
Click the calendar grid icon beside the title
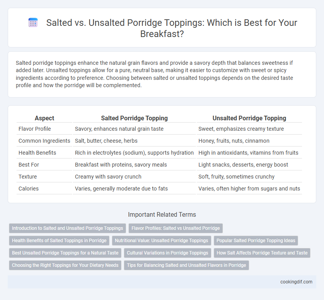point(33,22)
